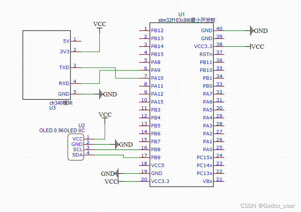
Task: Click the PB14 pin label
Action: (157, 46)
